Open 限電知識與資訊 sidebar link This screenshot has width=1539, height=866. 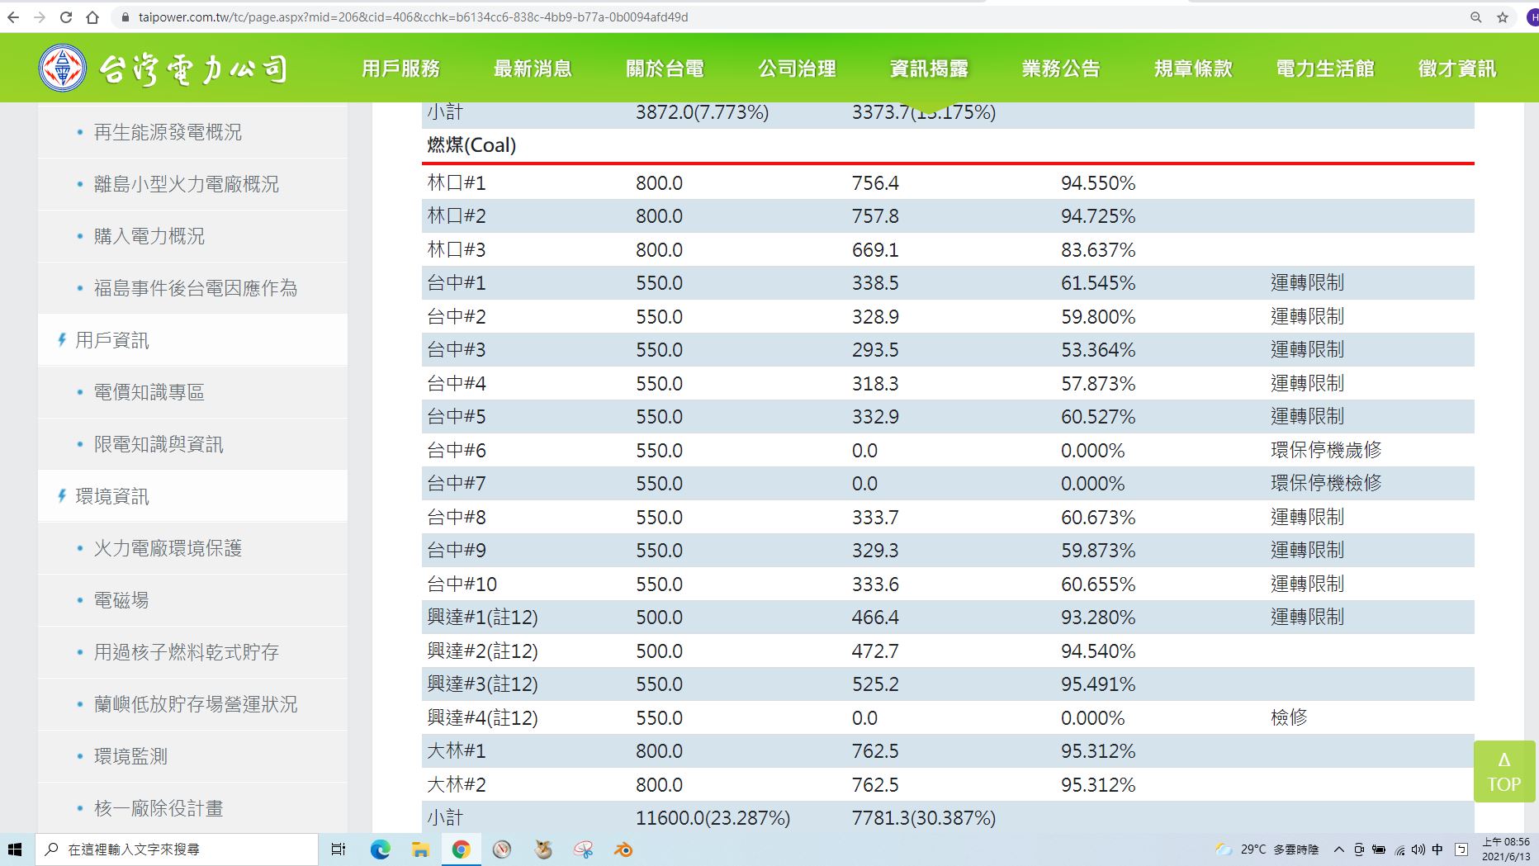[x=159, y=444]
